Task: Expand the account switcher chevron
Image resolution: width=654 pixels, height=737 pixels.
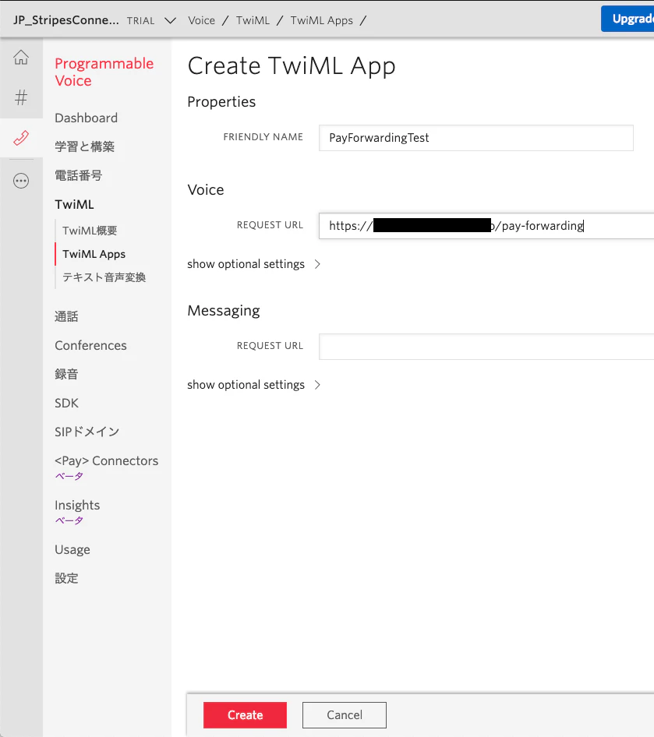Action: click(x=170, y=21)
